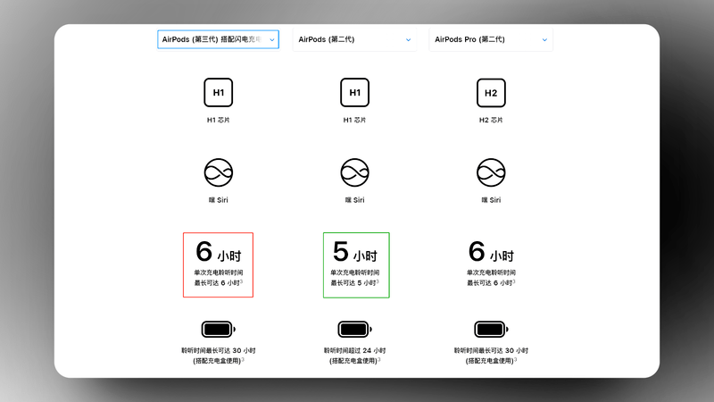Click the Siri icon in the middle column
Viewport: 714px width, 402px height.
click(x=354, y=172)
